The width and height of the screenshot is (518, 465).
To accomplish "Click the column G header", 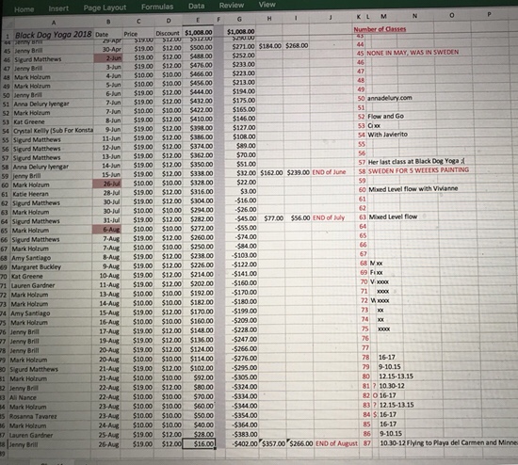I will (239, 20).
